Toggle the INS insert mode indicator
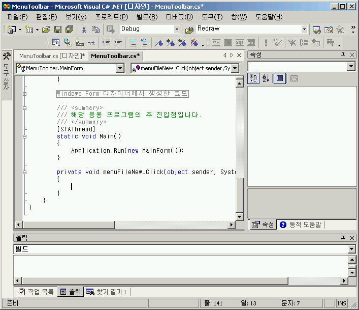The width and height of the screenshot is (359, 310). 342,303
